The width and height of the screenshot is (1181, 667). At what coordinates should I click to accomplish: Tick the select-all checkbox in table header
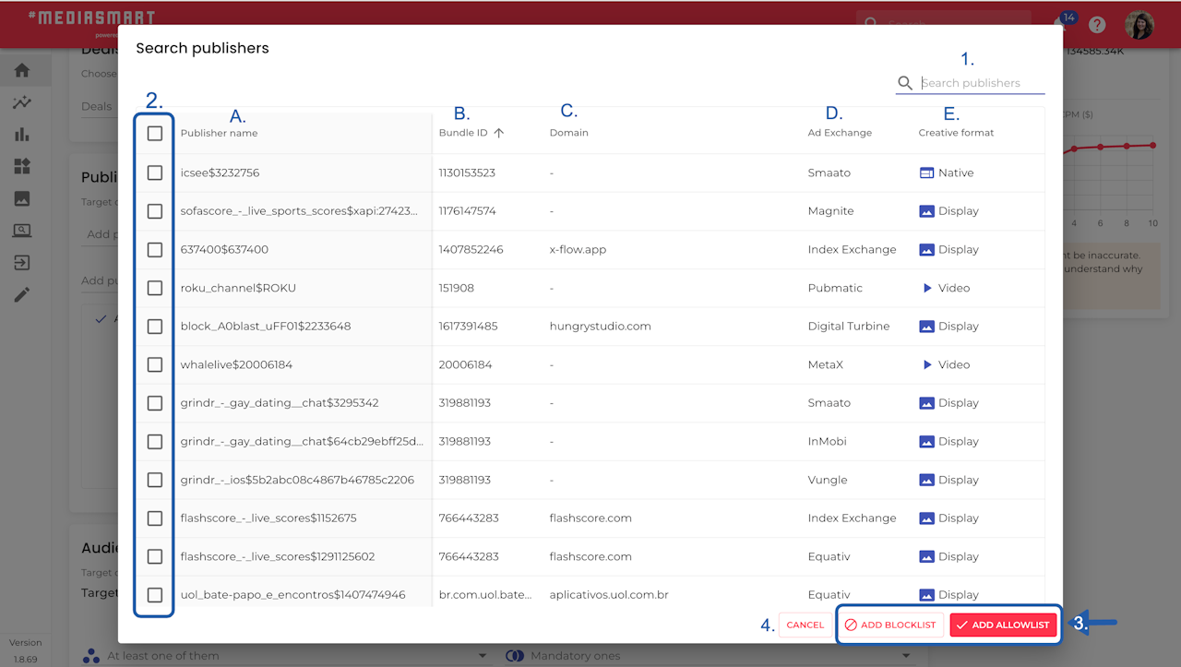click(155, 133)
